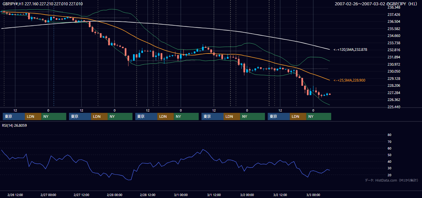Click price axis value 238.348
This screenshot has width=422, height=198.
click(x=394, y=7)
